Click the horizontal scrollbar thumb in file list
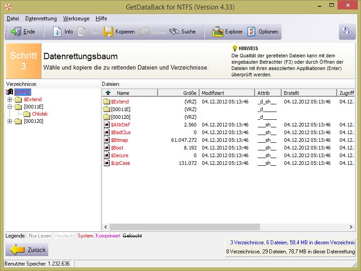The height and width of the screenshot is (271, 361). coord(185,227)
